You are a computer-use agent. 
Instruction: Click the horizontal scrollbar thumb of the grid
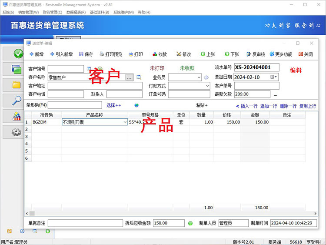pyautogui.click(x=32, y=213)
